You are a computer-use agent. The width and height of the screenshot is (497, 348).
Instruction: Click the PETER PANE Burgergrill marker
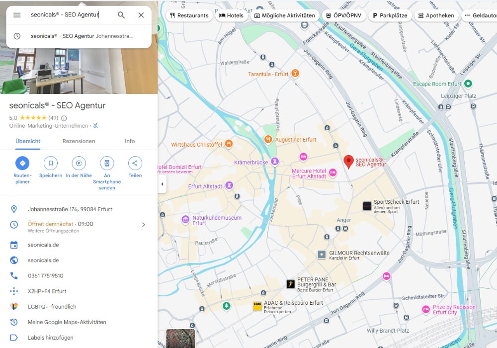[x=290, y=284]
